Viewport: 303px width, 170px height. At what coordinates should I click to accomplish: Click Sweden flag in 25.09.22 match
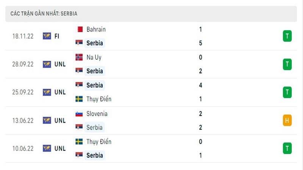[x=79, y=99]
